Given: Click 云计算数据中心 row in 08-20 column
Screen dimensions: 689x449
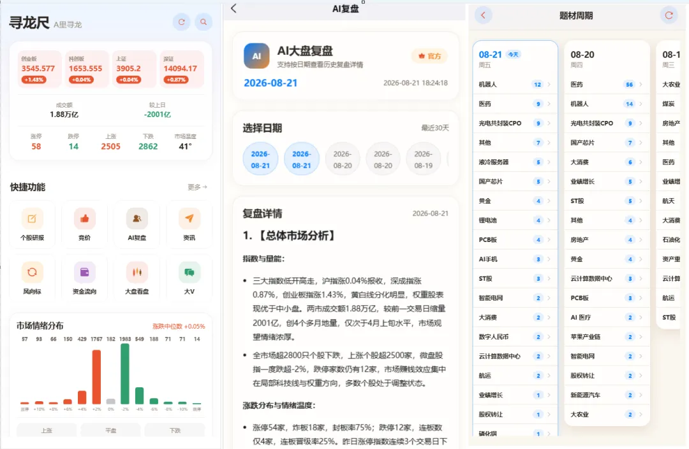Looking at the screenshot, I should [607, 278].
